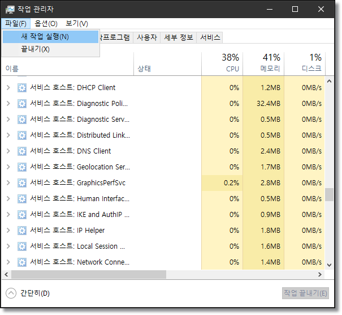
Task: Select the 0.2% CPU value cell
Action: (x=222, y=183)
